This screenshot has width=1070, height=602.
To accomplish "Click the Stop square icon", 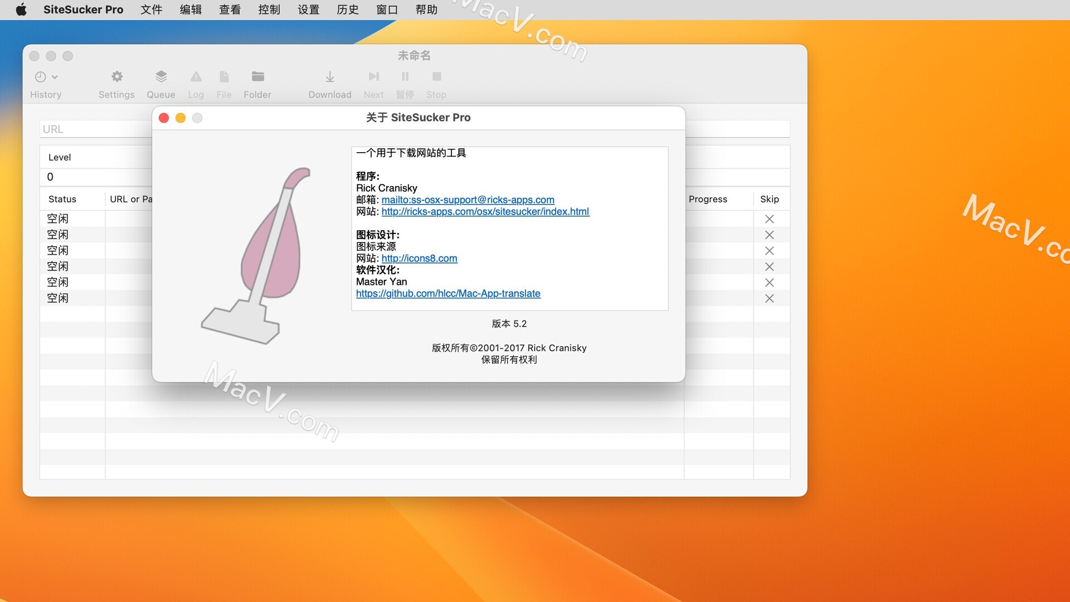I will click(436, 76).
